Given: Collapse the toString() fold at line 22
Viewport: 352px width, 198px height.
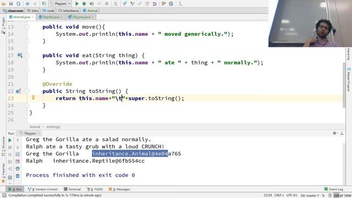Looking at the screenshot, I should [x=27, y=91].
